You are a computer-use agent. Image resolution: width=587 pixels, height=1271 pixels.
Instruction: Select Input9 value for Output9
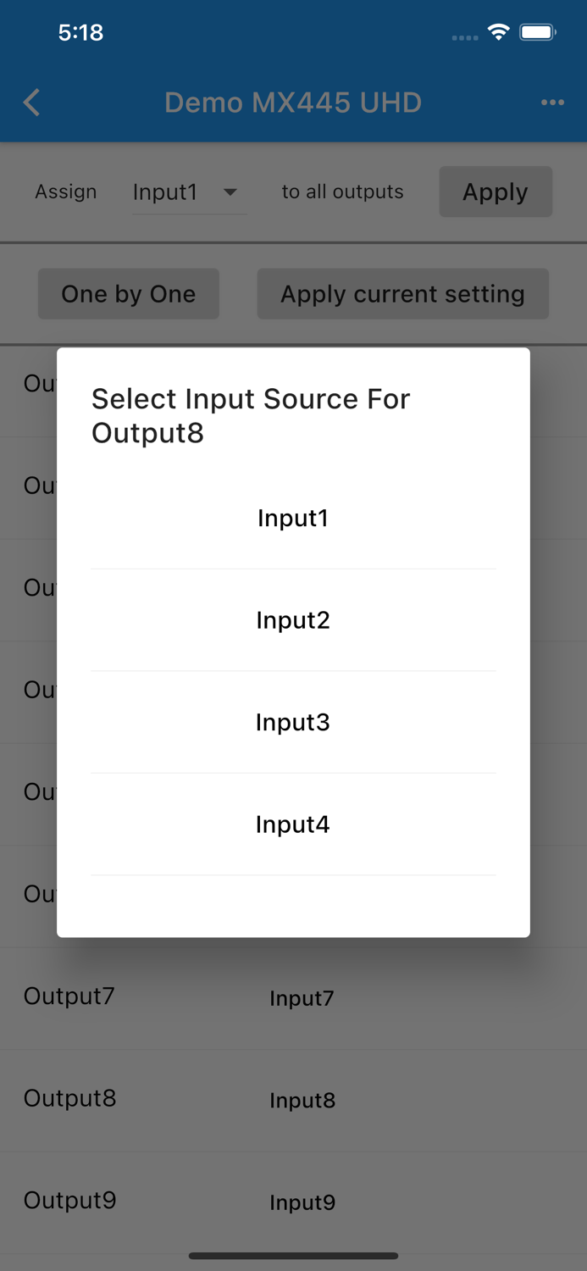(x=302, y=1203)
